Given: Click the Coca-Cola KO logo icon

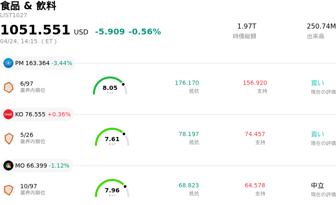Looking at the screenshot, I should (x=8, y=114).
